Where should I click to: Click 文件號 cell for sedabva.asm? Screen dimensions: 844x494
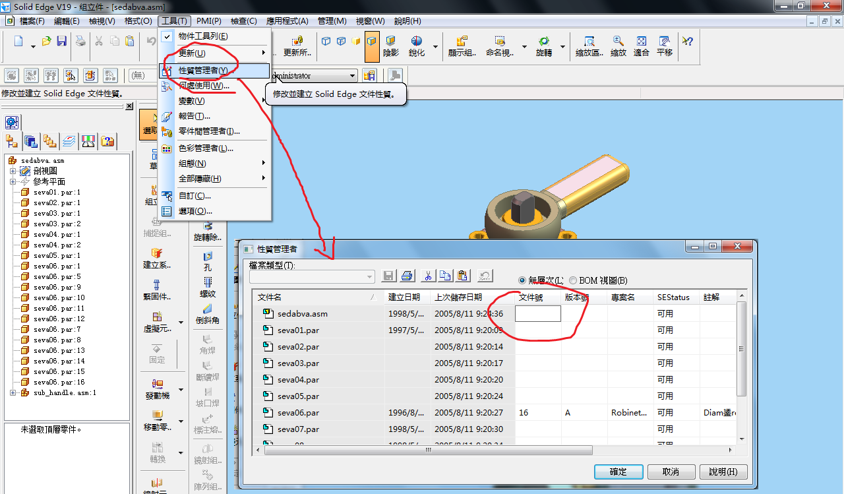point(538,314)
